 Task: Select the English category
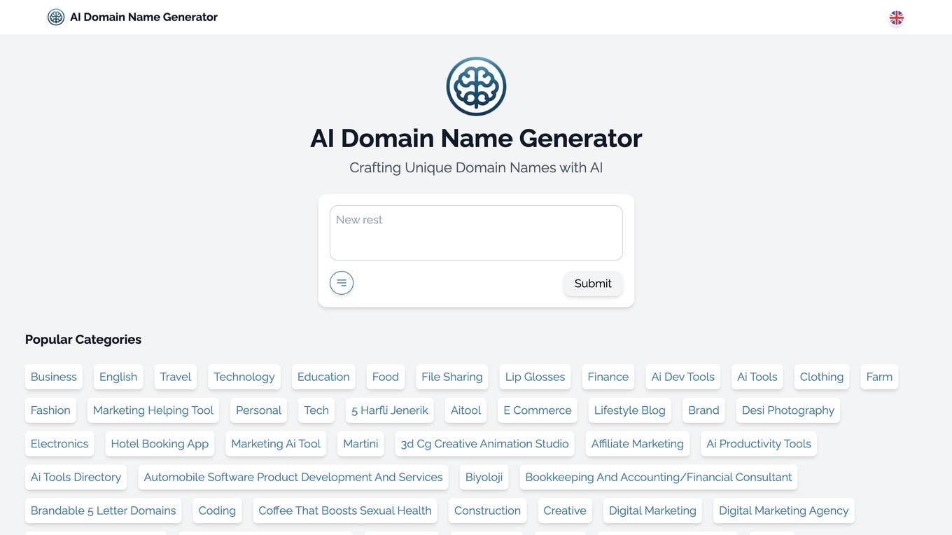[118, 377]
